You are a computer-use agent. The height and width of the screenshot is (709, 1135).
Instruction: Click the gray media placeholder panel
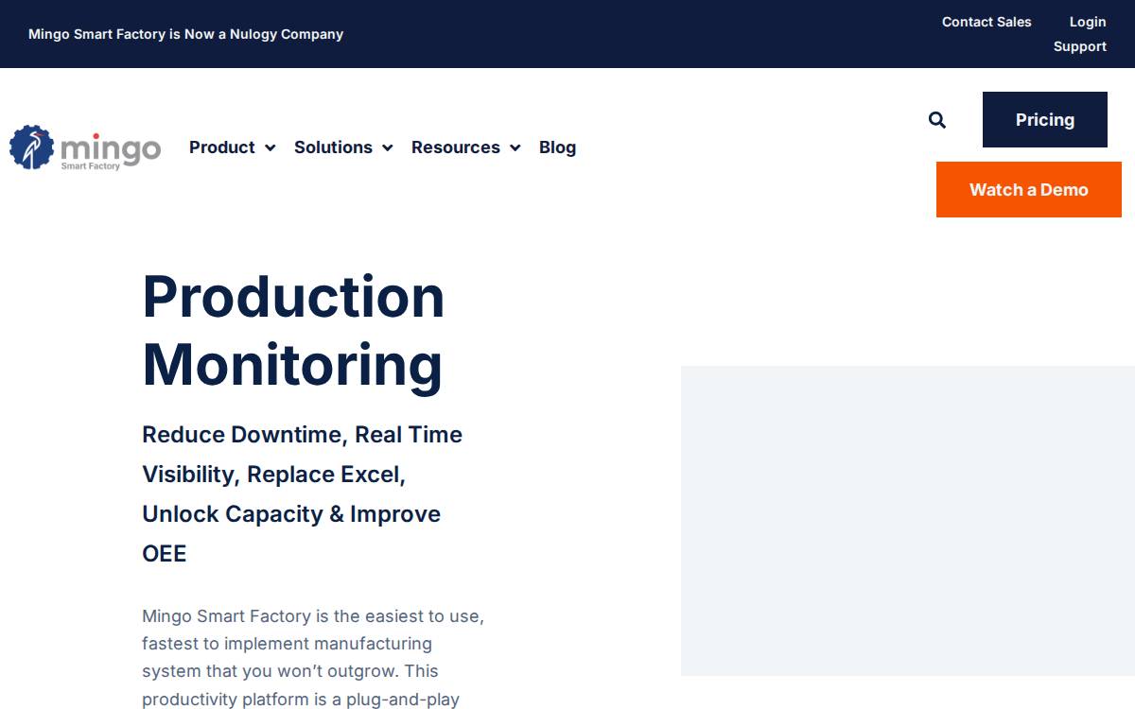908,521
